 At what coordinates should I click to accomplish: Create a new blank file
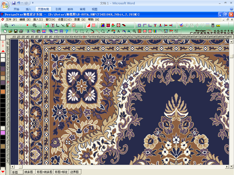[x=5, y=31]
